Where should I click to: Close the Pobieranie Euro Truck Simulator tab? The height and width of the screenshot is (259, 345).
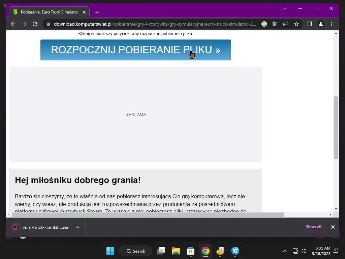click(84, 12)
